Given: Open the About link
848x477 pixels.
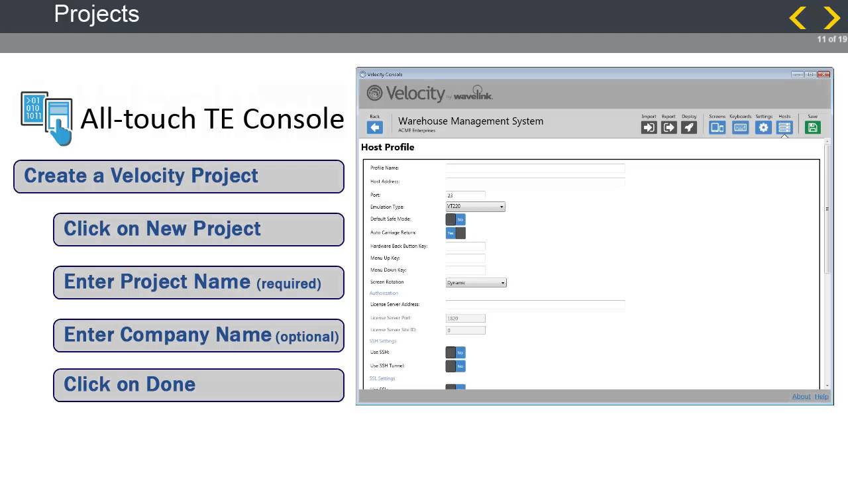Looking at the screenshot, I should click(801, 396).
